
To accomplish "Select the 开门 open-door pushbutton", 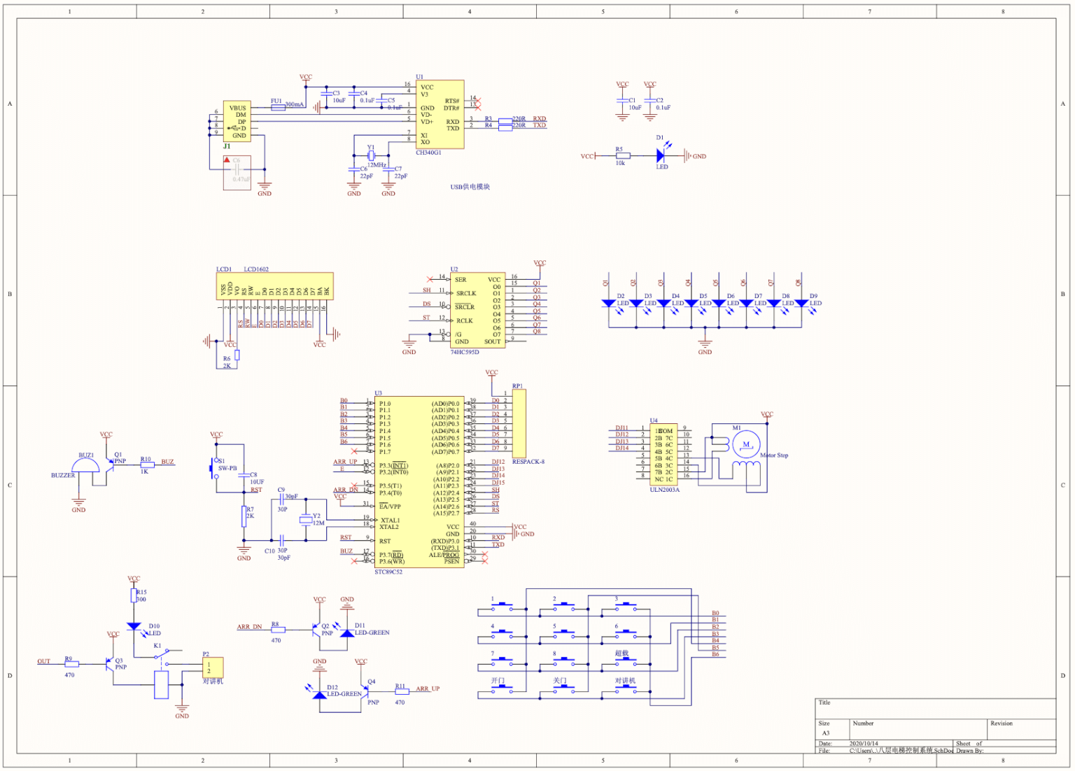I will click(x=502, y=690).
